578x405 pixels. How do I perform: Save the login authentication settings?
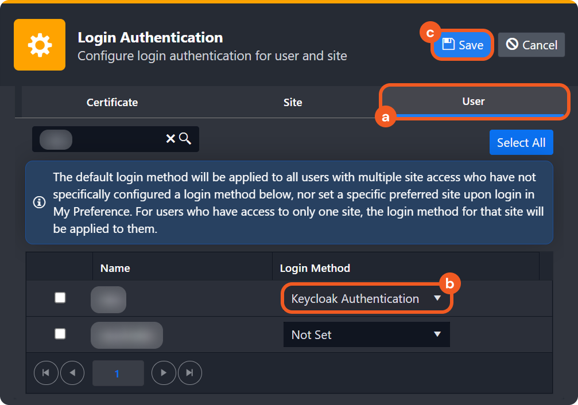pyautogui.click(x=463, y=45)
